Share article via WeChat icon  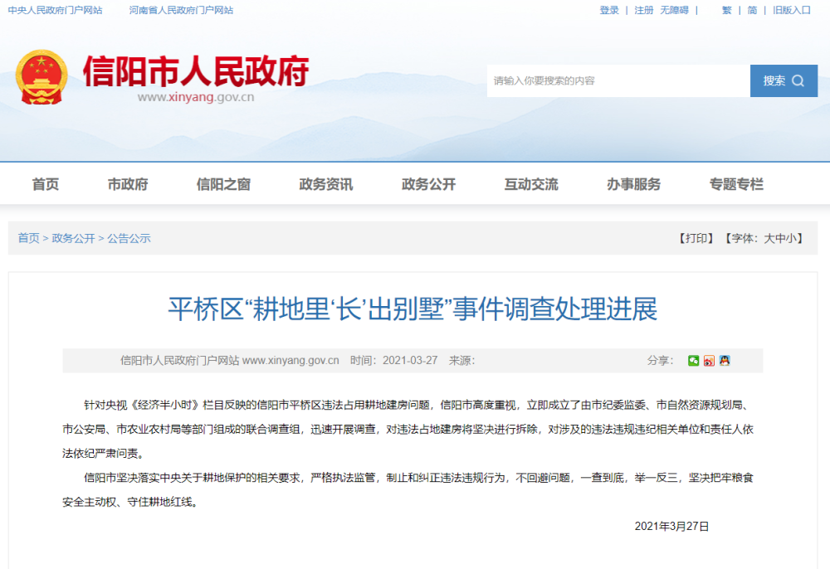(693, 361)
